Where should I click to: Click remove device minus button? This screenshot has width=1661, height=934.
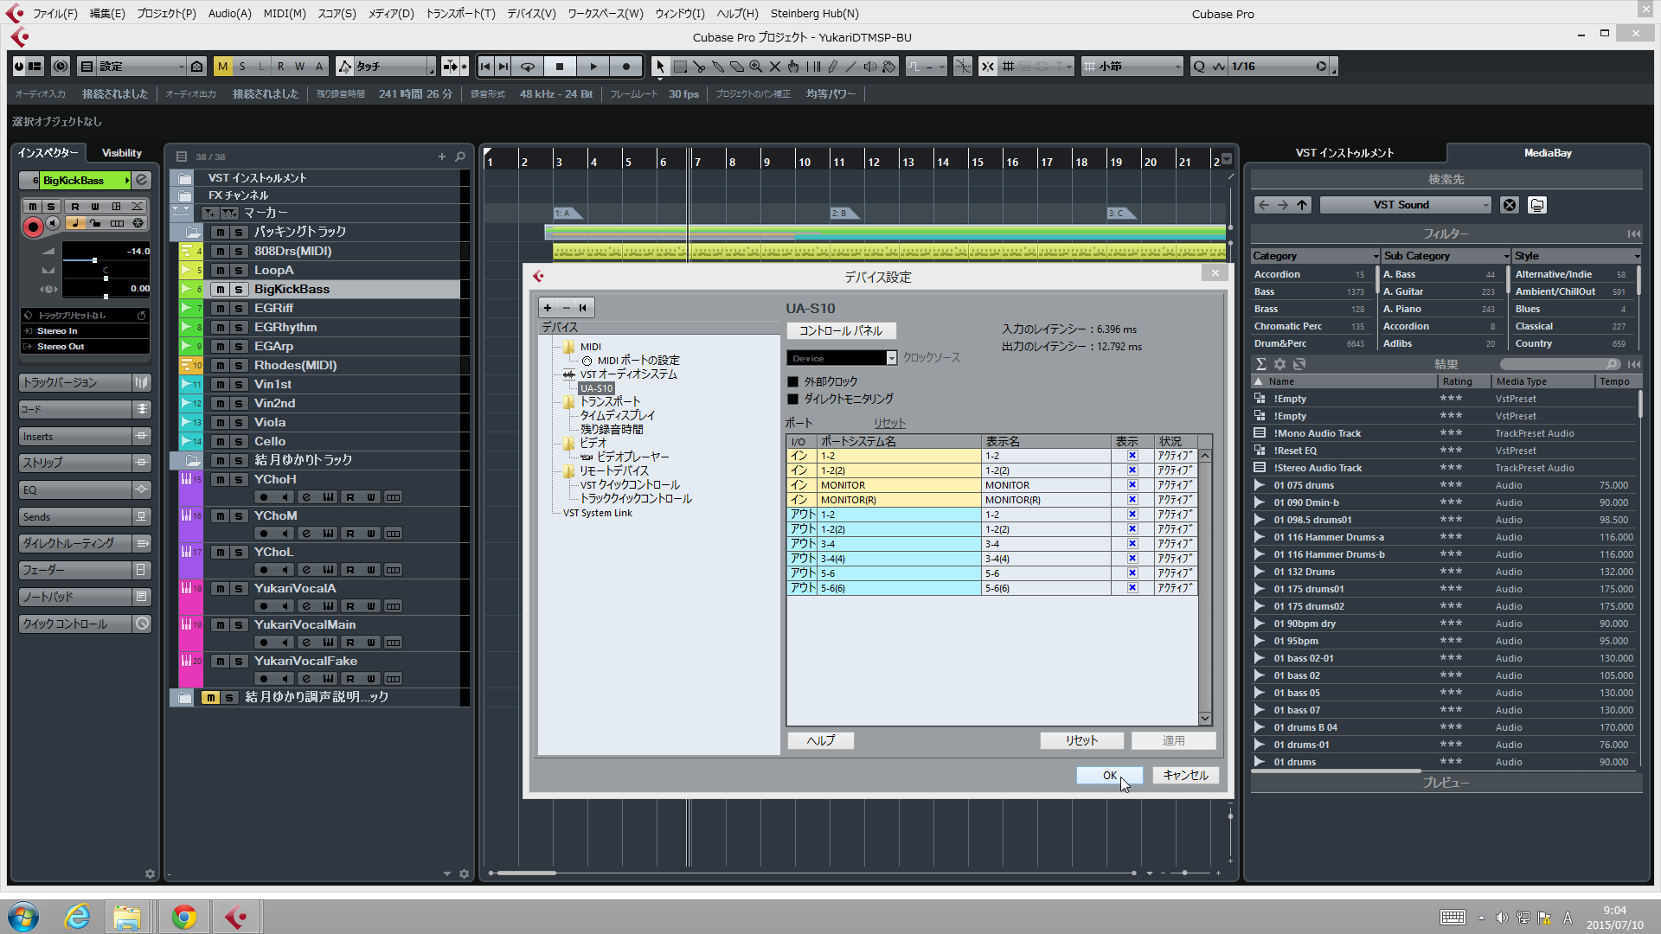pyautogui.click(x=566, y=307)
